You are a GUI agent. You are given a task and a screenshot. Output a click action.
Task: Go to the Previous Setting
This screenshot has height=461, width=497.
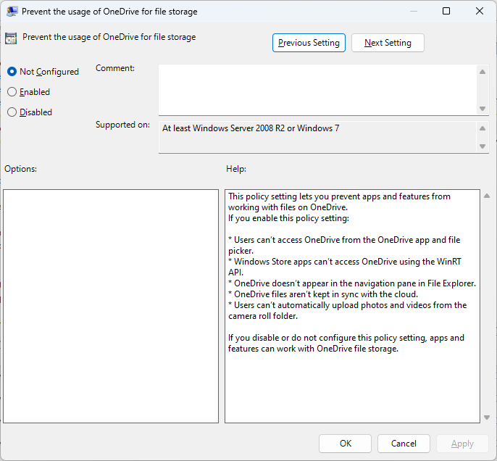coord(309,43)
